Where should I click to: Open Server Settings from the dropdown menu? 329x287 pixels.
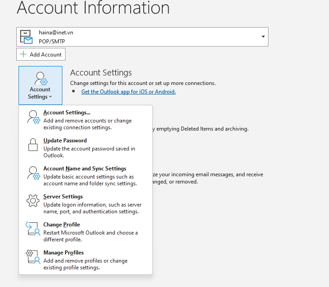(63, 197)
